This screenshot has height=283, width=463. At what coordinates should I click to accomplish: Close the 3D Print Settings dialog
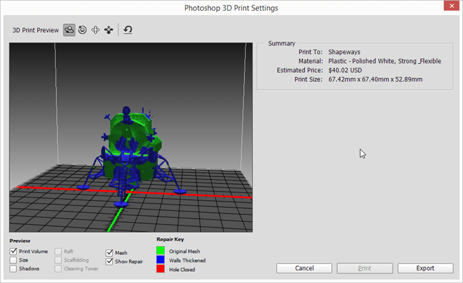[x=452, y=6]
